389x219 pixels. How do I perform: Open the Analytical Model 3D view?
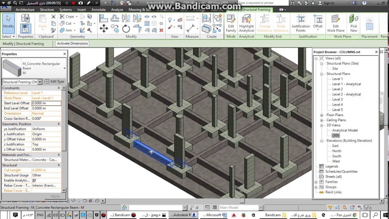(345, 130)
